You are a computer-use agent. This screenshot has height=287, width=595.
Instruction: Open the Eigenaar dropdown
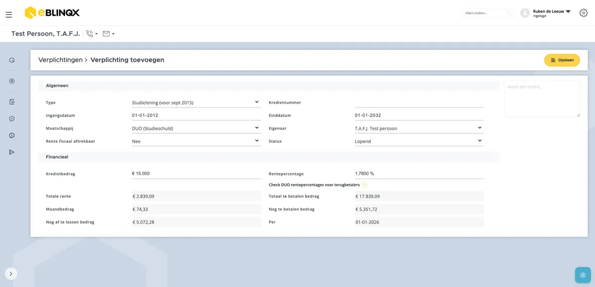point(419,128)
